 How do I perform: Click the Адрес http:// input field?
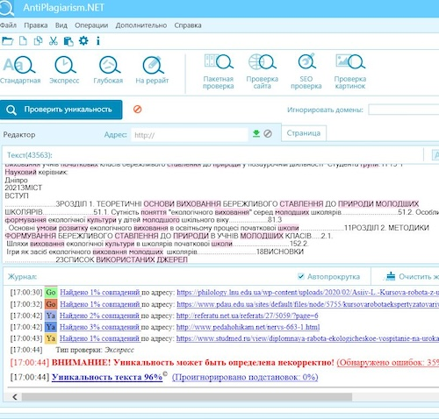tap(190, 135)
